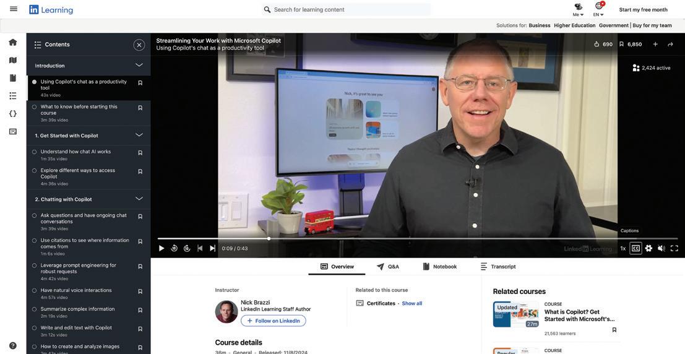The width and height of the screenshot is (685, 354).
Task: Open the list-shaped icon in left sidebar
Action: click(12, 96)
